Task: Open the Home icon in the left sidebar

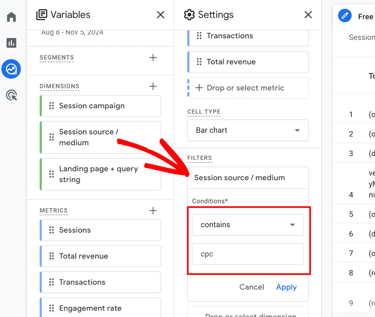Action: click(x=11, y=17)
